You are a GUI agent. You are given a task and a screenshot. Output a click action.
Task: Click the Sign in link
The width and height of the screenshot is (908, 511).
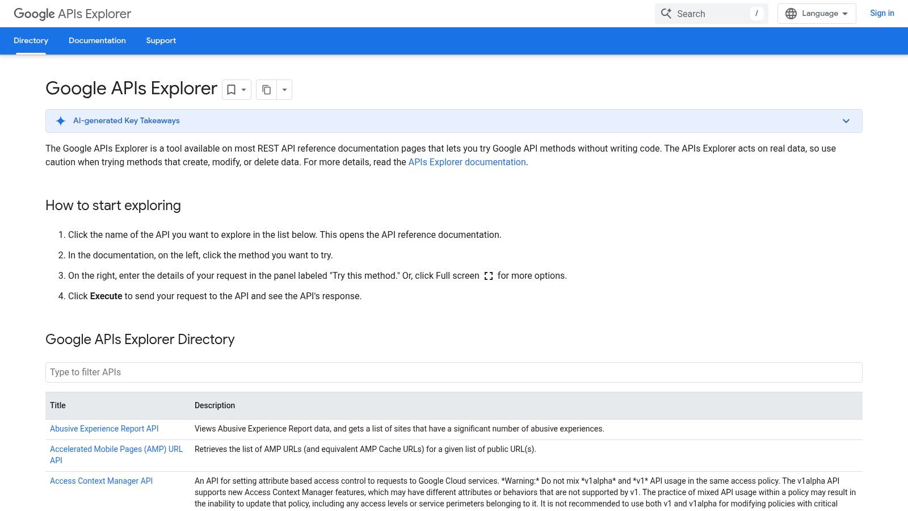(882, 13)
